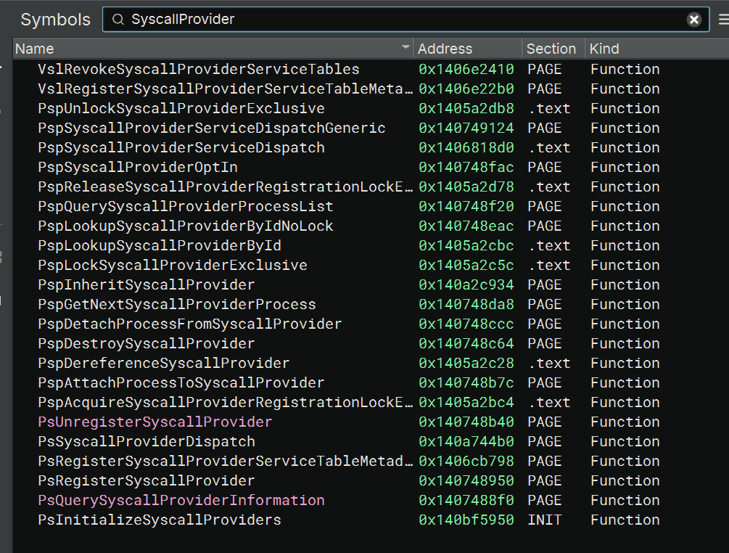Click address 0x1406818d0
The image size is (729, 553).
466,147
